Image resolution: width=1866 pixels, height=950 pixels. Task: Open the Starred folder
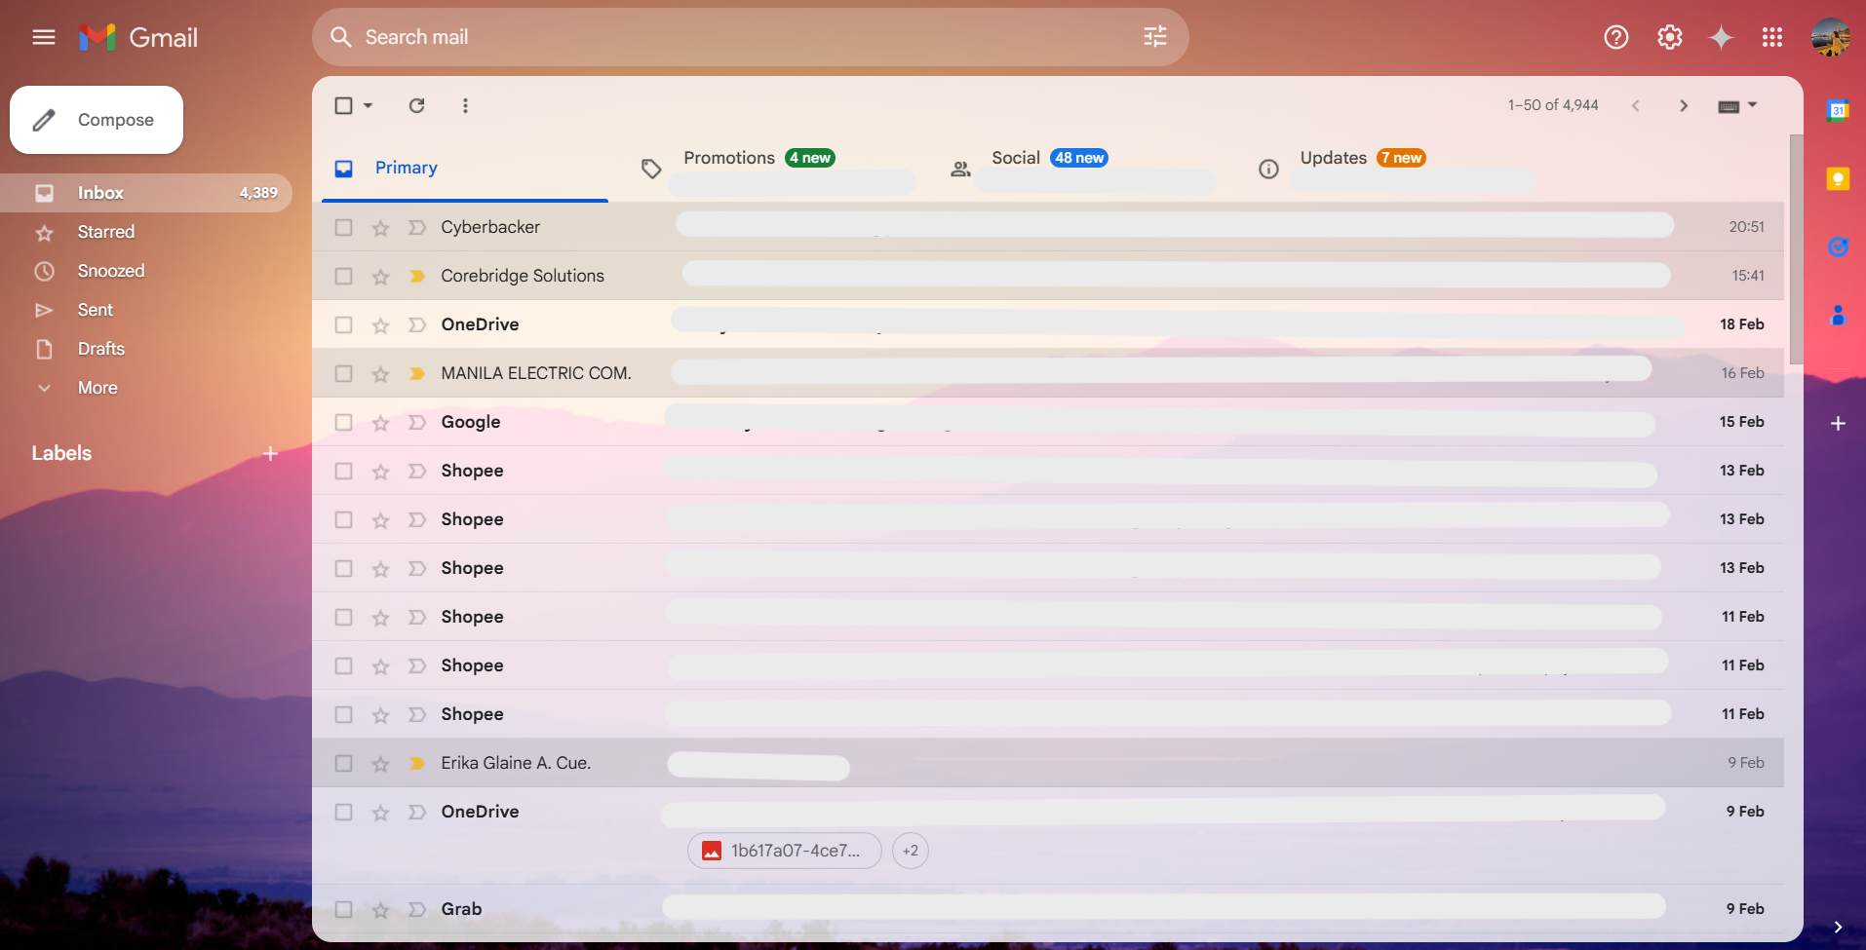[x=146, y=232]
